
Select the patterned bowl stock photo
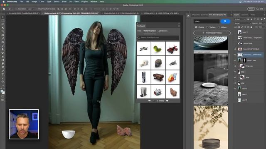(211, 43)
